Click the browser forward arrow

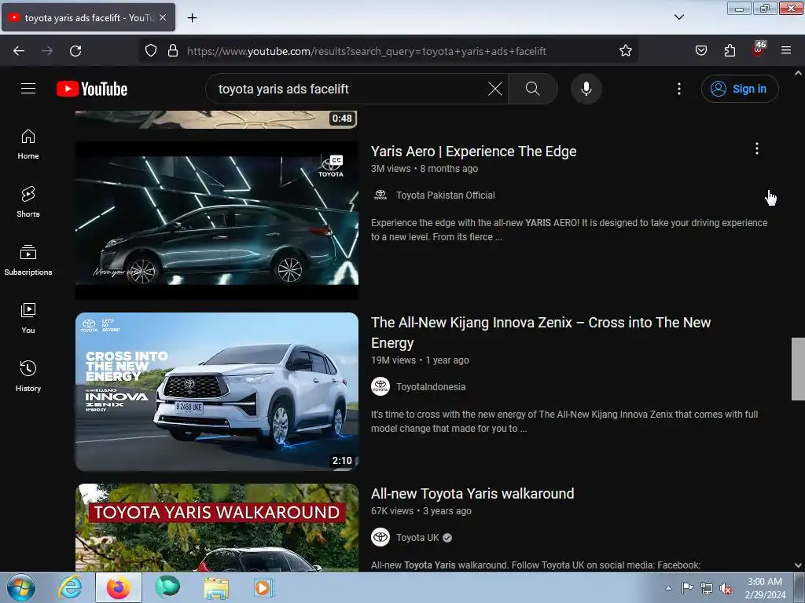click(47, 51)
